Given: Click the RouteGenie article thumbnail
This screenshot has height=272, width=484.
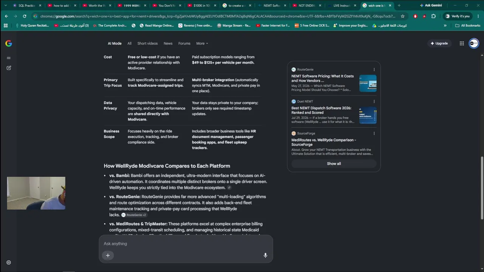Looking at the screenshot, I should tap(368, 83).
